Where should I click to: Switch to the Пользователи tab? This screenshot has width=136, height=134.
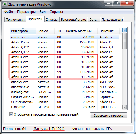[112, 20]
